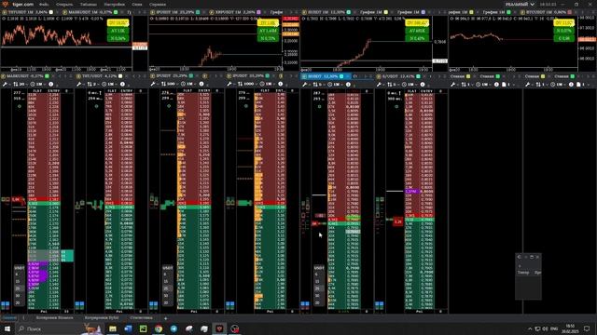Screen dimensions: 597x335
Task: Toggle green circle indicator in TRT/USDT order book
Action: pyautogui.click(x=96, y=106)
